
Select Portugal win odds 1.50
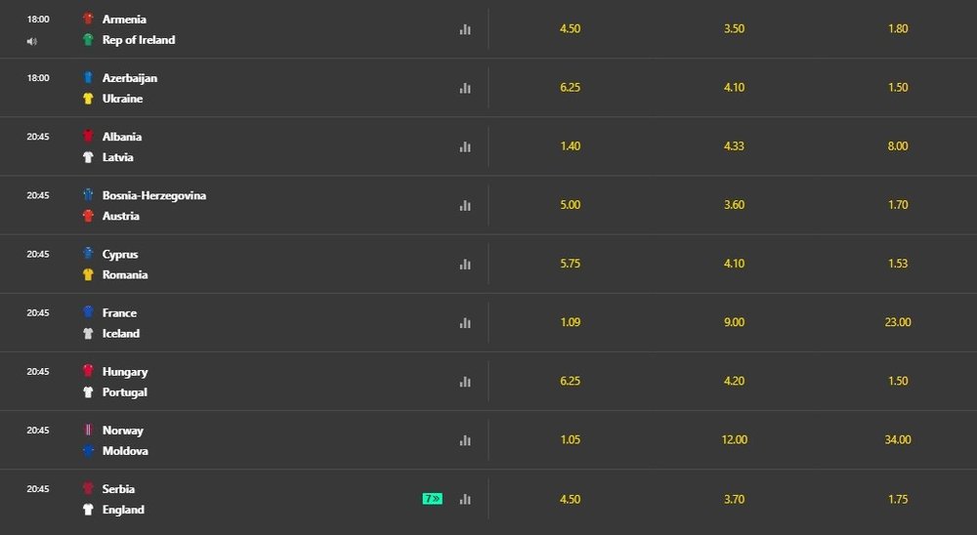point(898,381)
